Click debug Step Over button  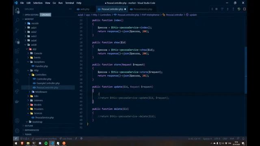[x=222, y=9]
